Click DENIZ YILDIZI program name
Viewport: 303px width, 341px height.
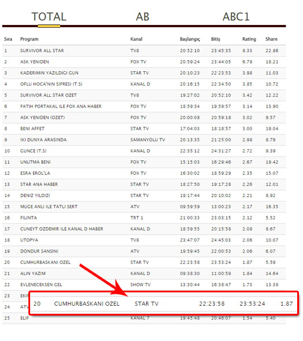35,196
